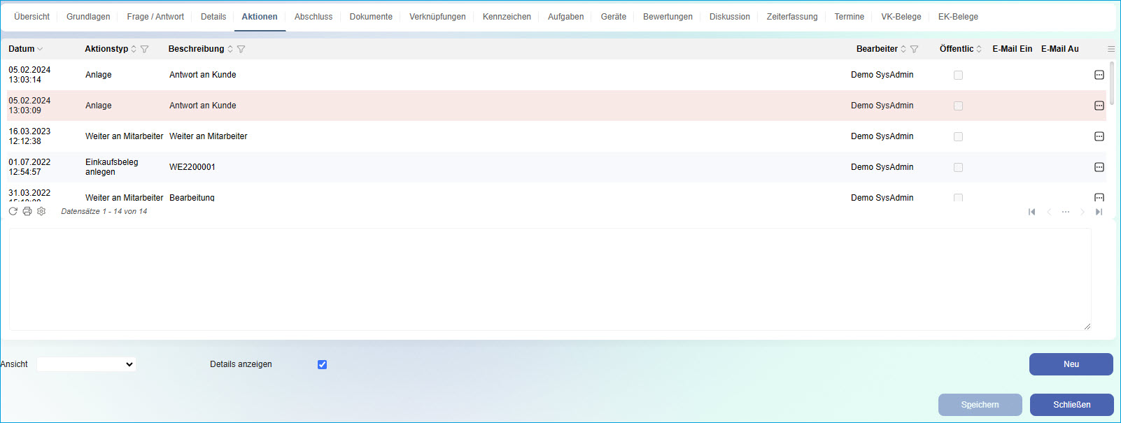Open the Ansicht dropdown
This screenshot has height=423, width=1121.
[x=86, y=364]
